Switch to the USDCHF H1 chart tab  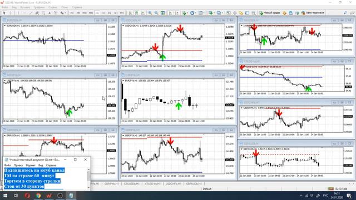174,184
